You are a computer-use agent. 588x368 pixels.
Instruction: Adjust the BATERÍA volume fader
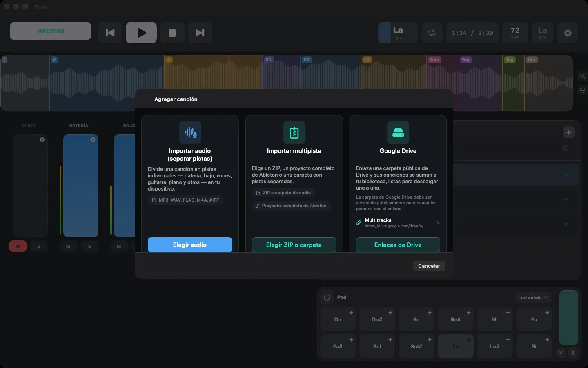(x=81, y=186)
